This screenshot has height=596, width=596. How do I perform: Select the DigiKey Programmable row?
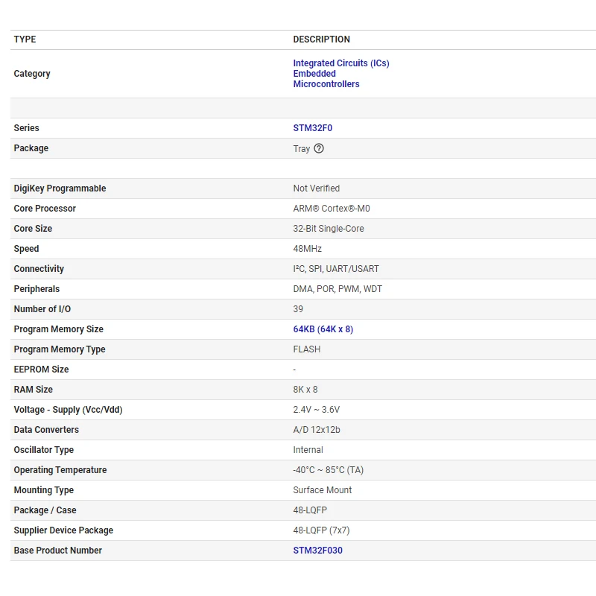coord(60,188)
